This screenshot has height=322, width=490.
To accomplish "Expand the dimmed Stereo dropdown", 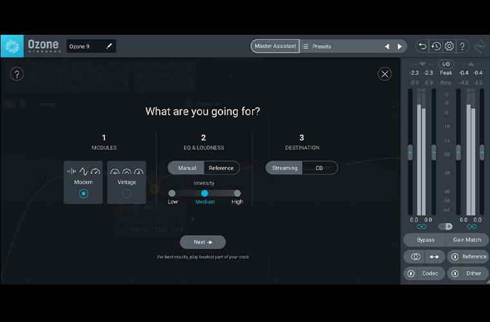I will click(208, 104).
